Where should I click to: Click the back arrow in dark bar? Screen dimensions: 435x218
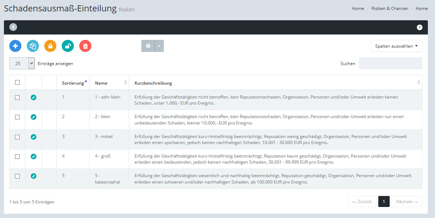13,27
